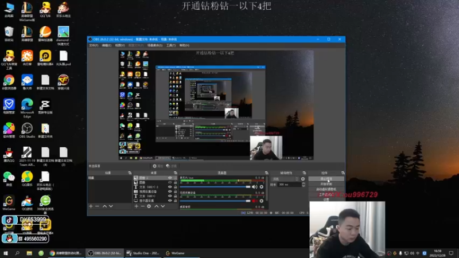This screenshot has width=459, height=258.
Task: Toggle the lock on 文本 (GDI+) 2 source
Action: (176, 187)
